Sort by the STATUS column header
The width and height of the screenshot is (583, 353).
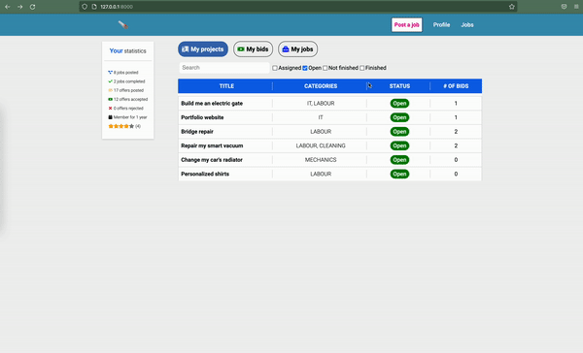click(x=399, y=86)
